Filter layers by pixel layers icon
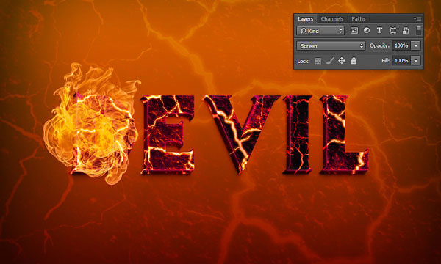This screenshot has width=441, height=264. (x=354, y=31)
